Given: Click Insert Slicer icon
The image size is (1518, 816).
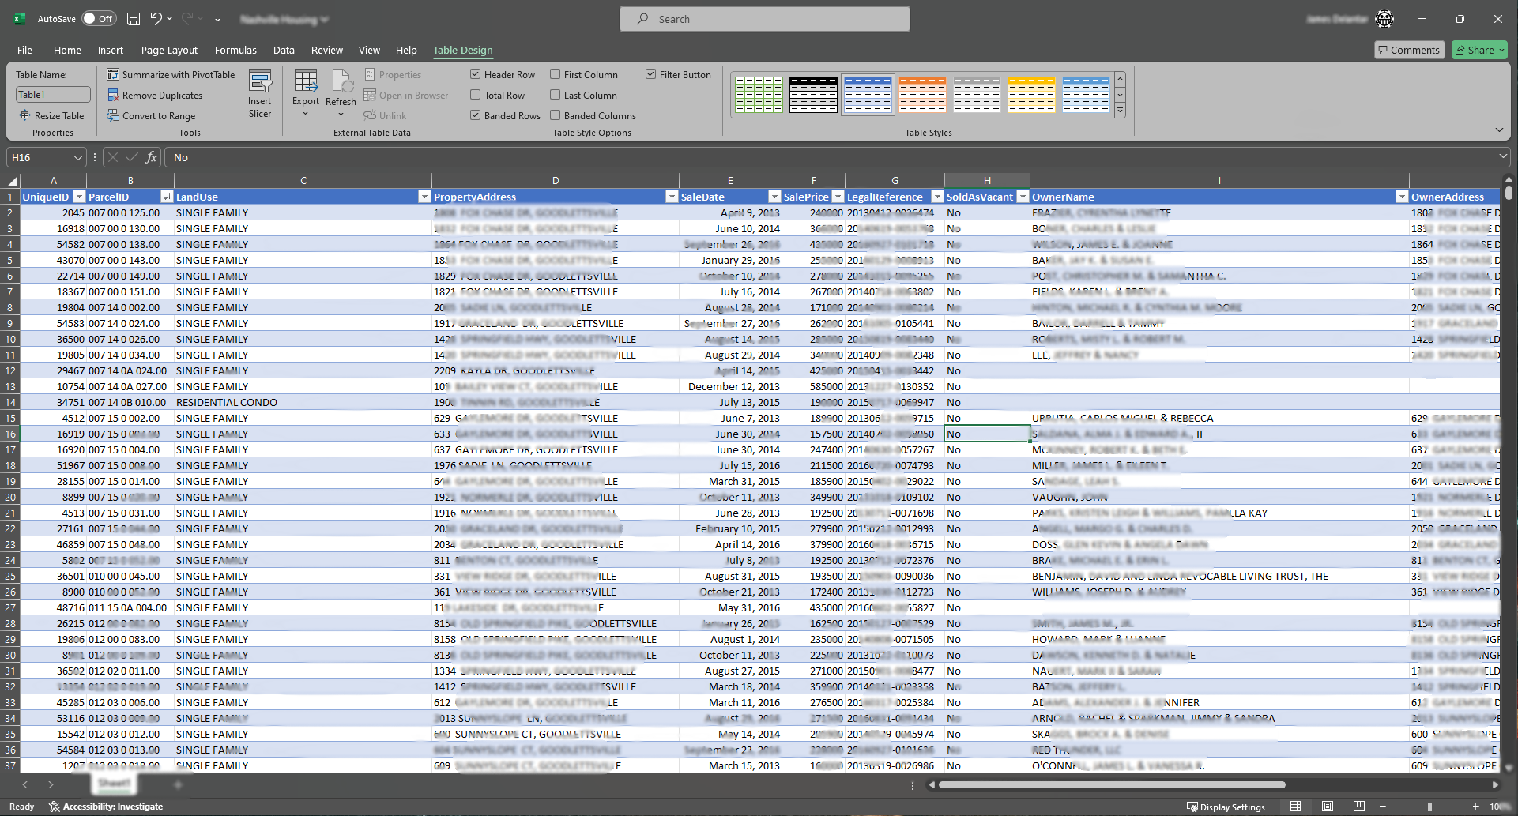Looking at the screenshot, I should click(260, 94).
